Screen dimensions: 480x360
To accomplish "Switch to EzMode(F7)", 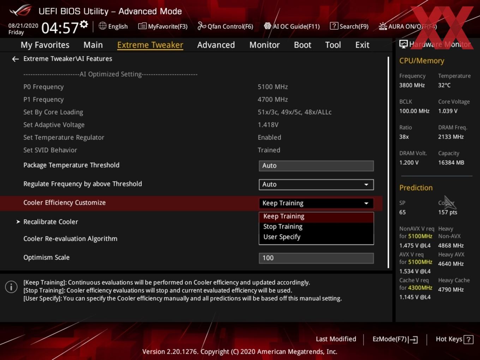I will [x=395, y=339].
